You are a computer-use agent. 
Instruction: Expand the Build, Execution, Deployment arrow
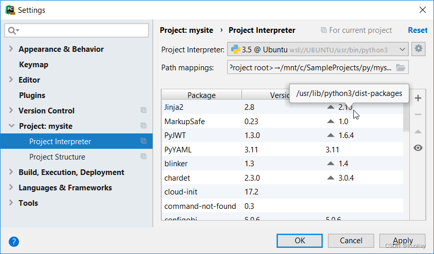pyautogui.click(x=11, y=172)
